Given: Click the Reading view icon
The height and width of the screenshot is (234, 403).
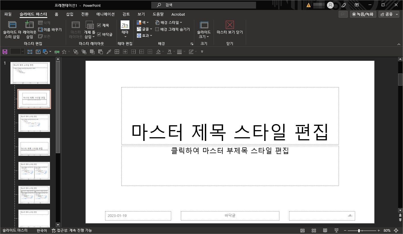Looking at the screenshot, I should tap(325, 230).
